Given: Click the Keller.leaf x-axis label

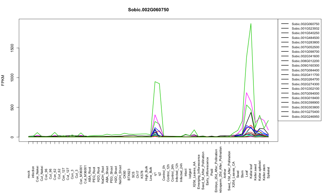Looking at the screenshot, I should [251, 171].
